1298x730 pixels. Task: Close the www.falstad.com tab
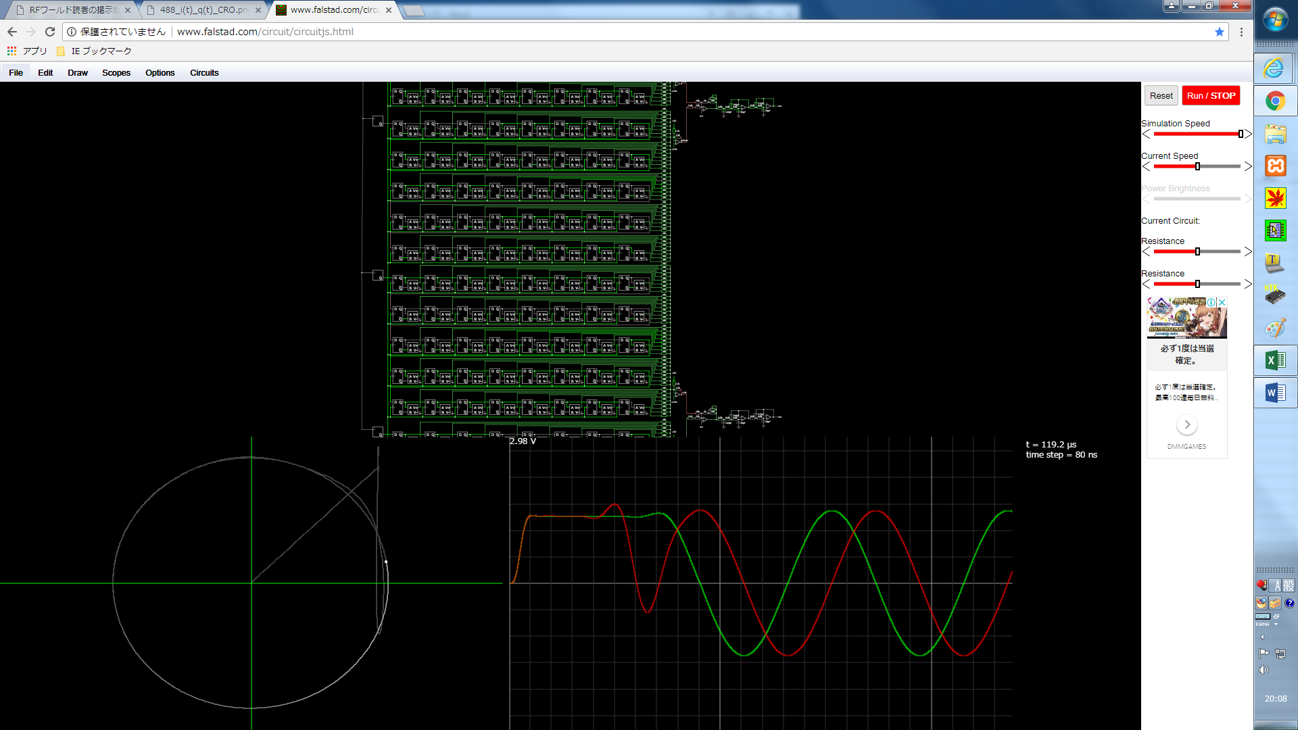pos(389,10)
